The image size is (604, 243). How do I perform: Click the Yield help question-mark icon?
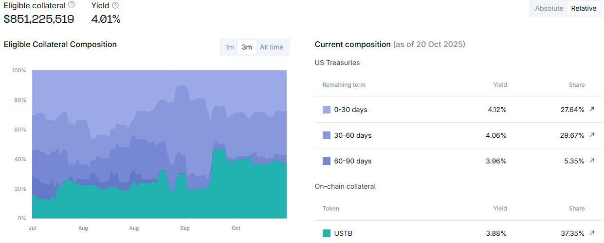[115, 5]
